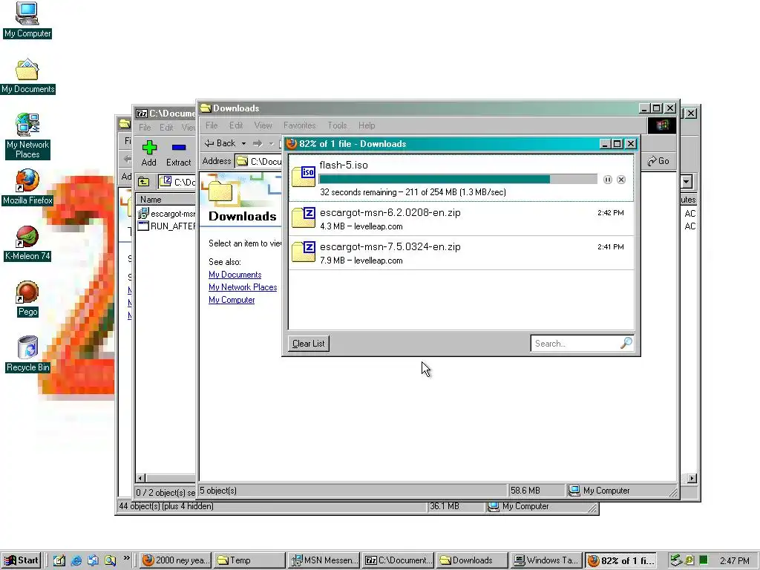Click Internet Explorer quick launch icon
Image resolution: width=760 pixels, height=570 pixels.
coord(76,560)
